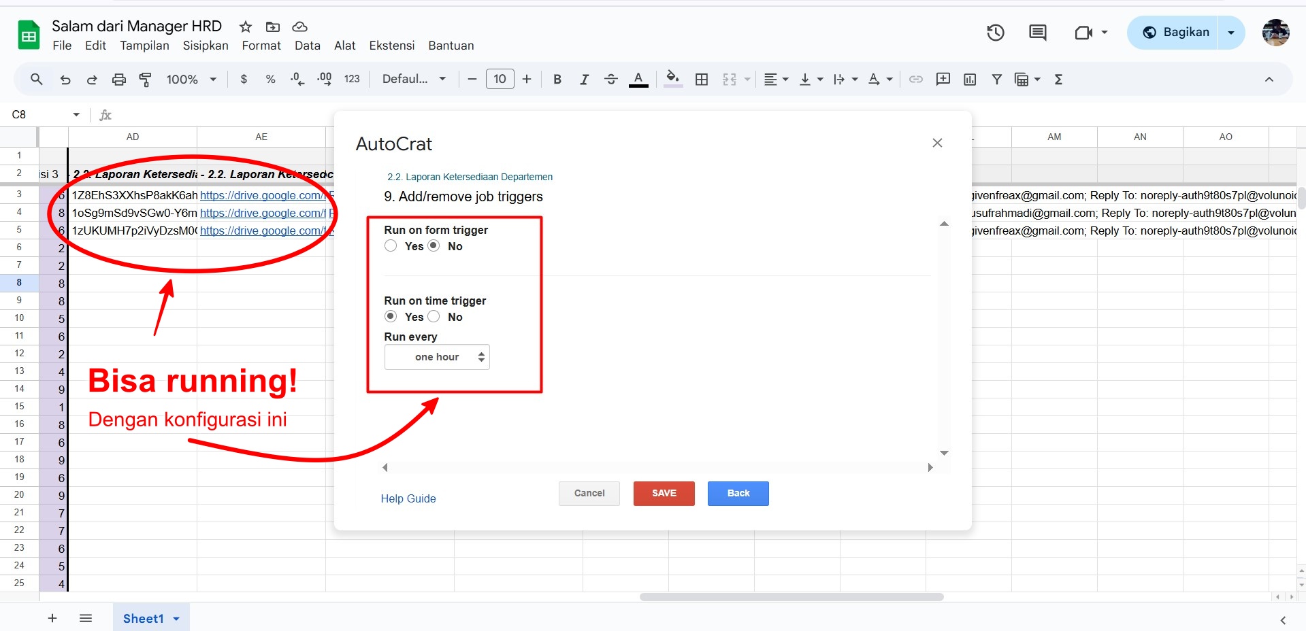Click SAVE in AutoCrat dialog
The width and height of the screenshot is (1306, 631).
[664, 494]
